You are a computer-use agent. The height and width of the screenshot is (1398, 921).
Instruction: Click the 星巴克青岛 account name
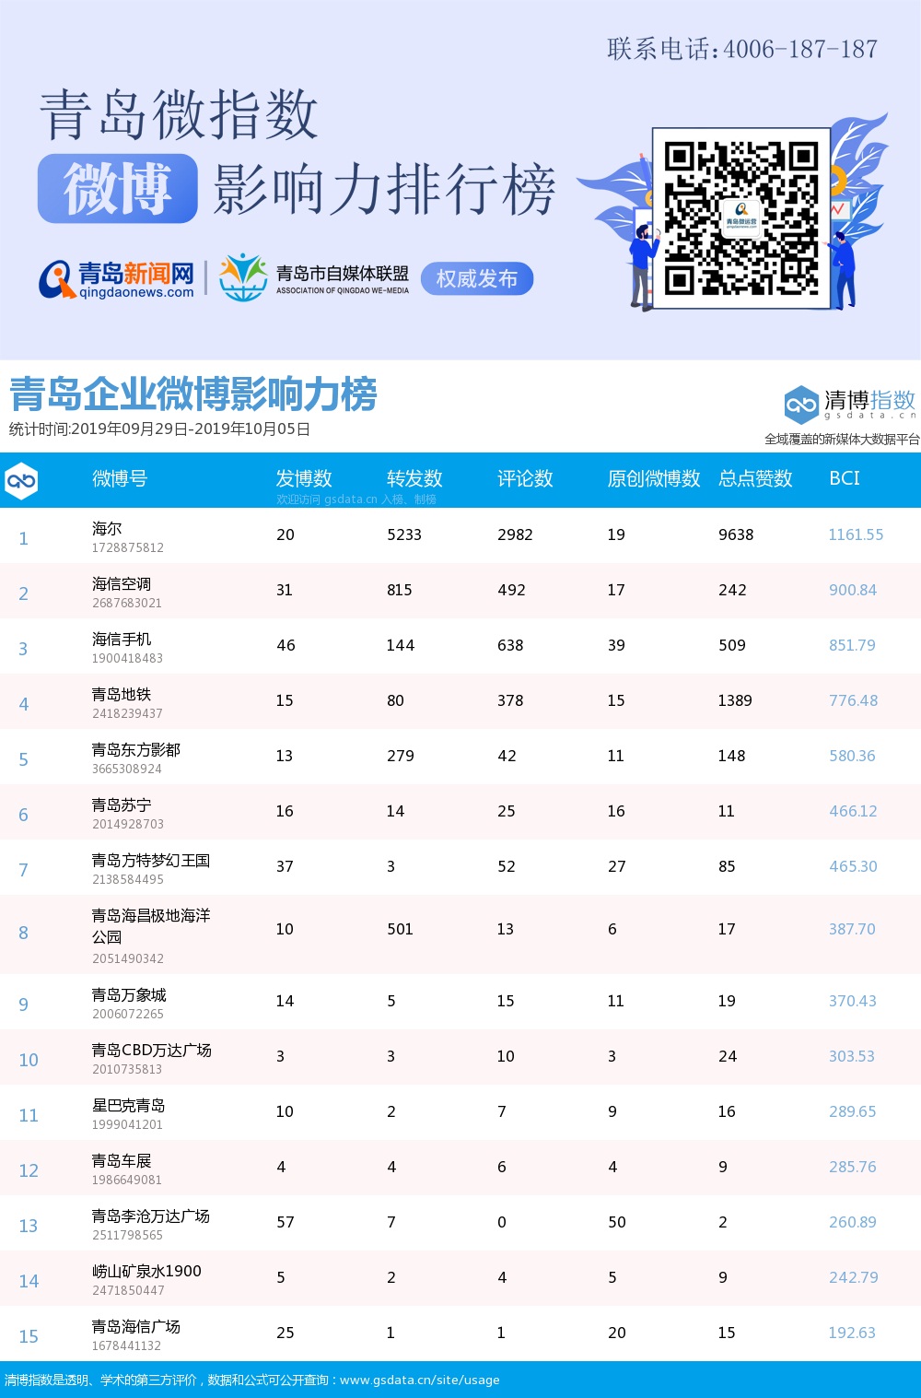click(x=129, y=1106)
